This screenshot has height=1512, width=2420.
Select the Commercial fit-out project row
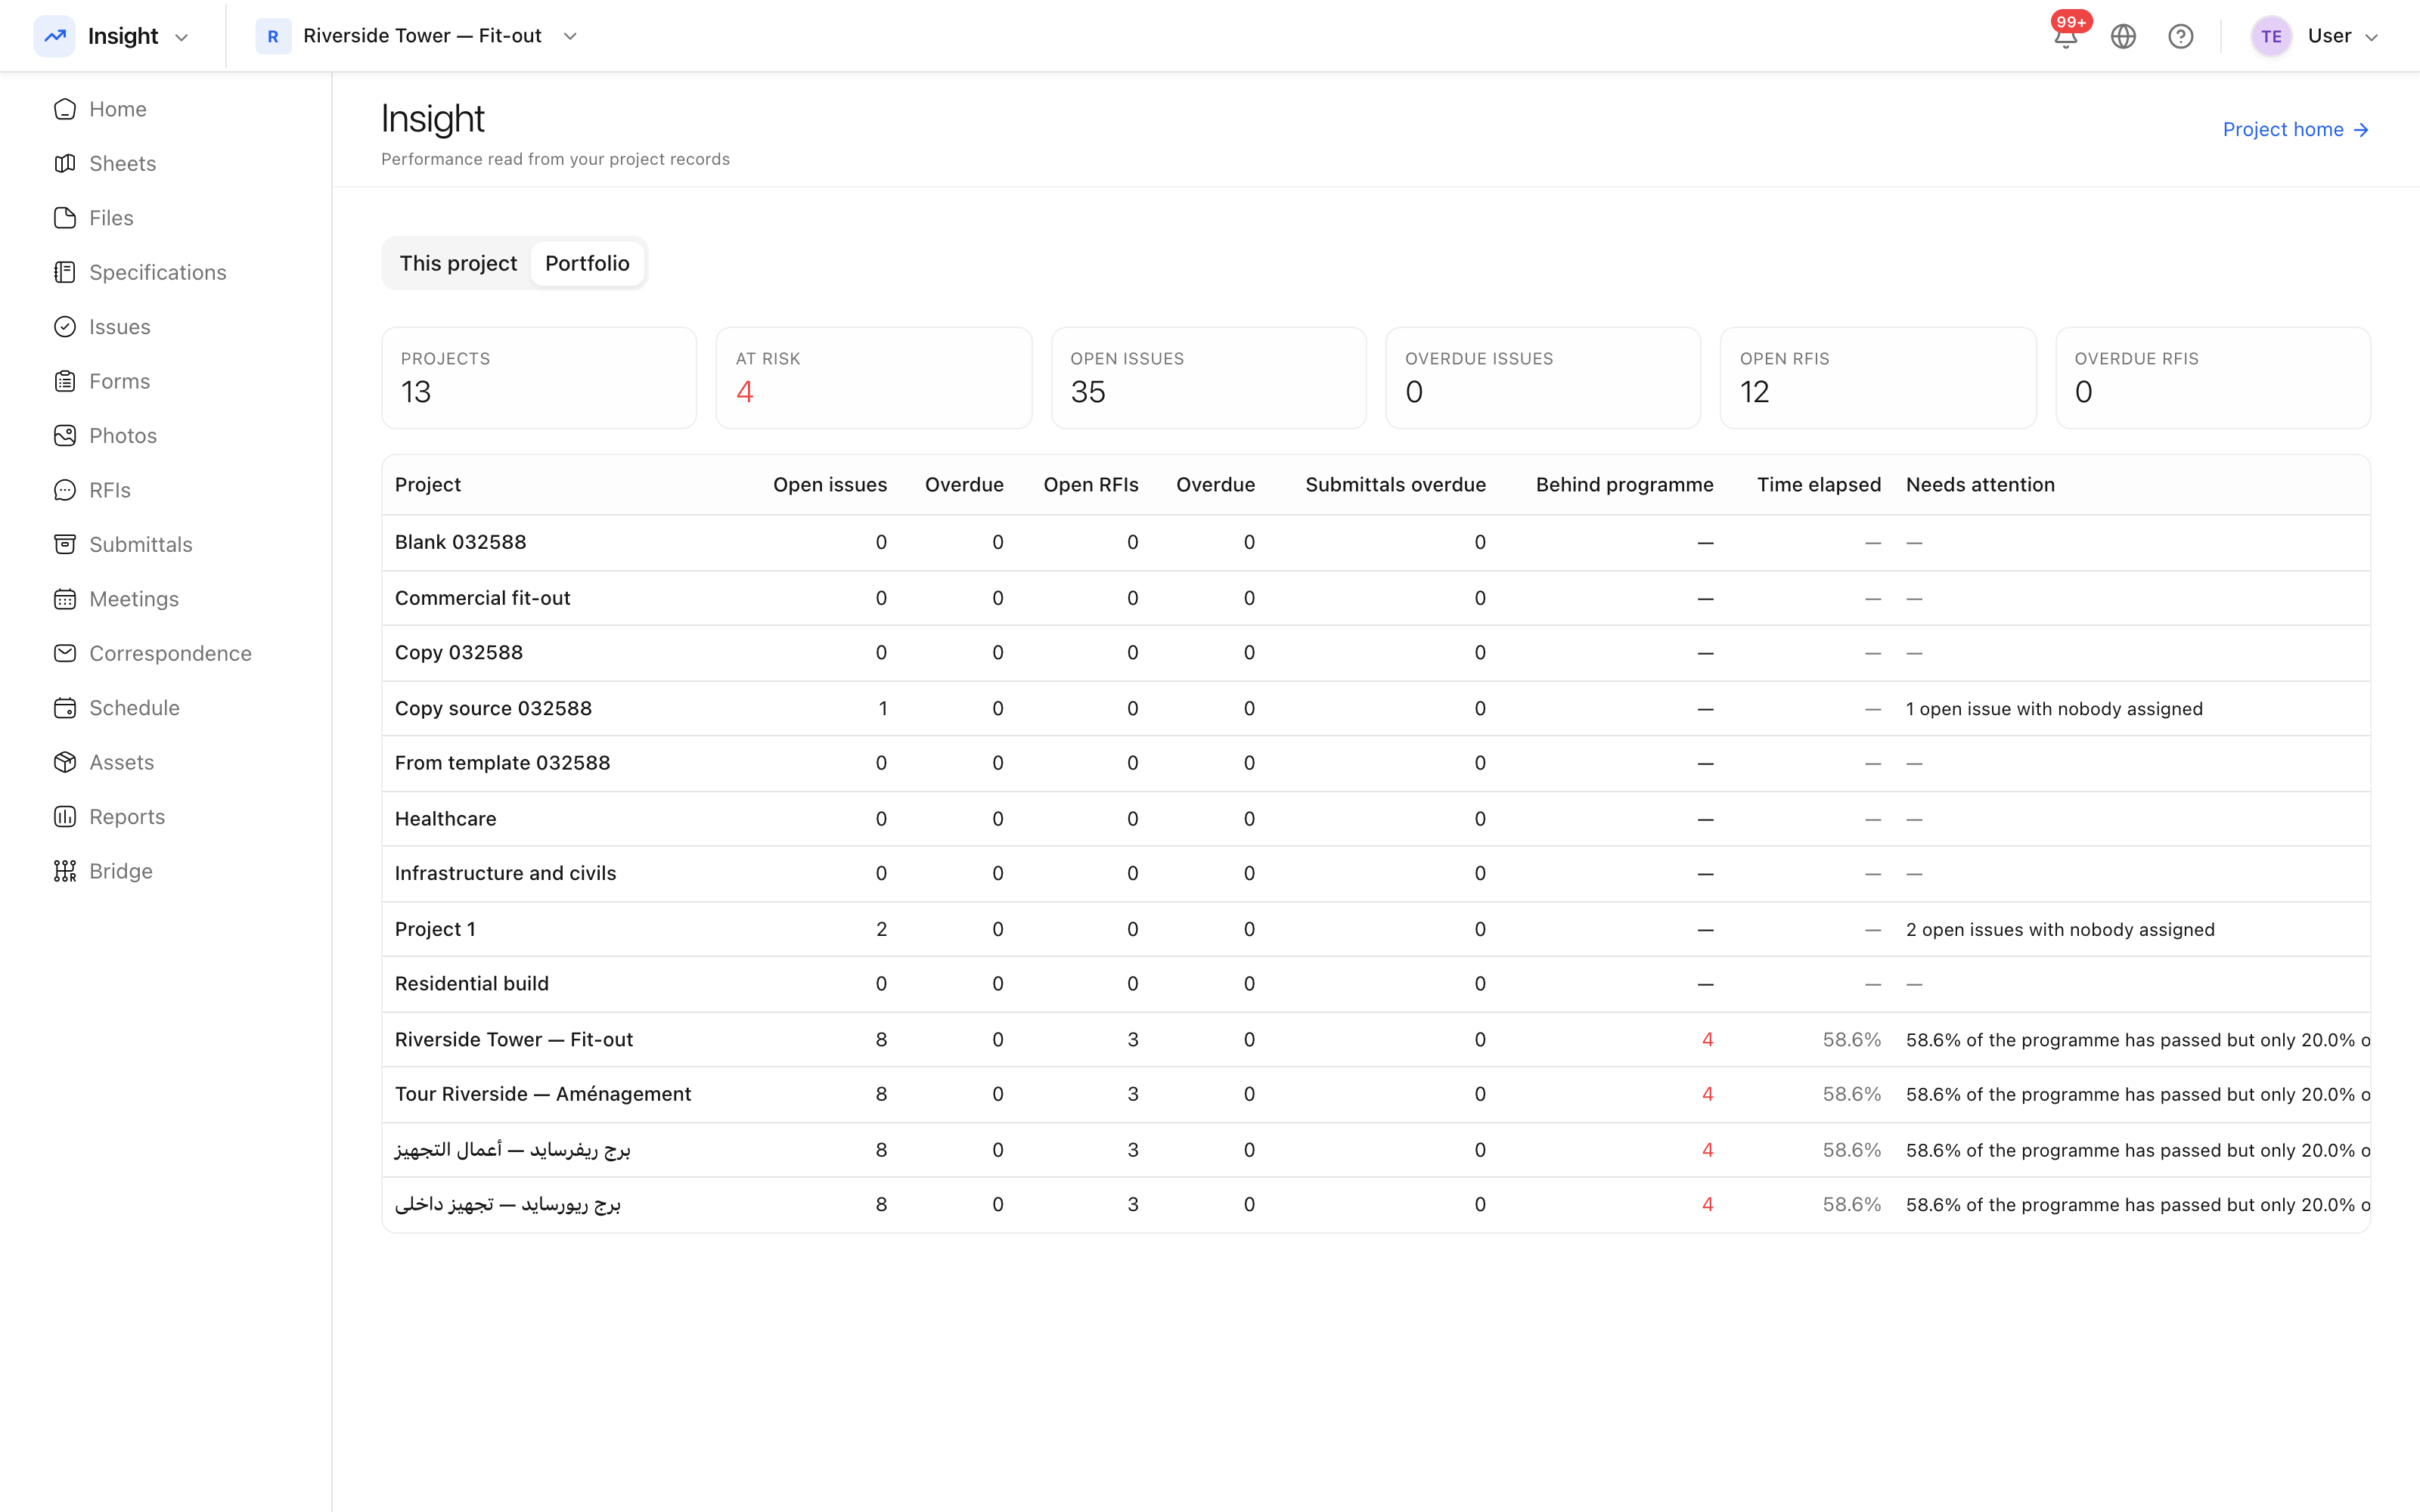pos(1376,598)
